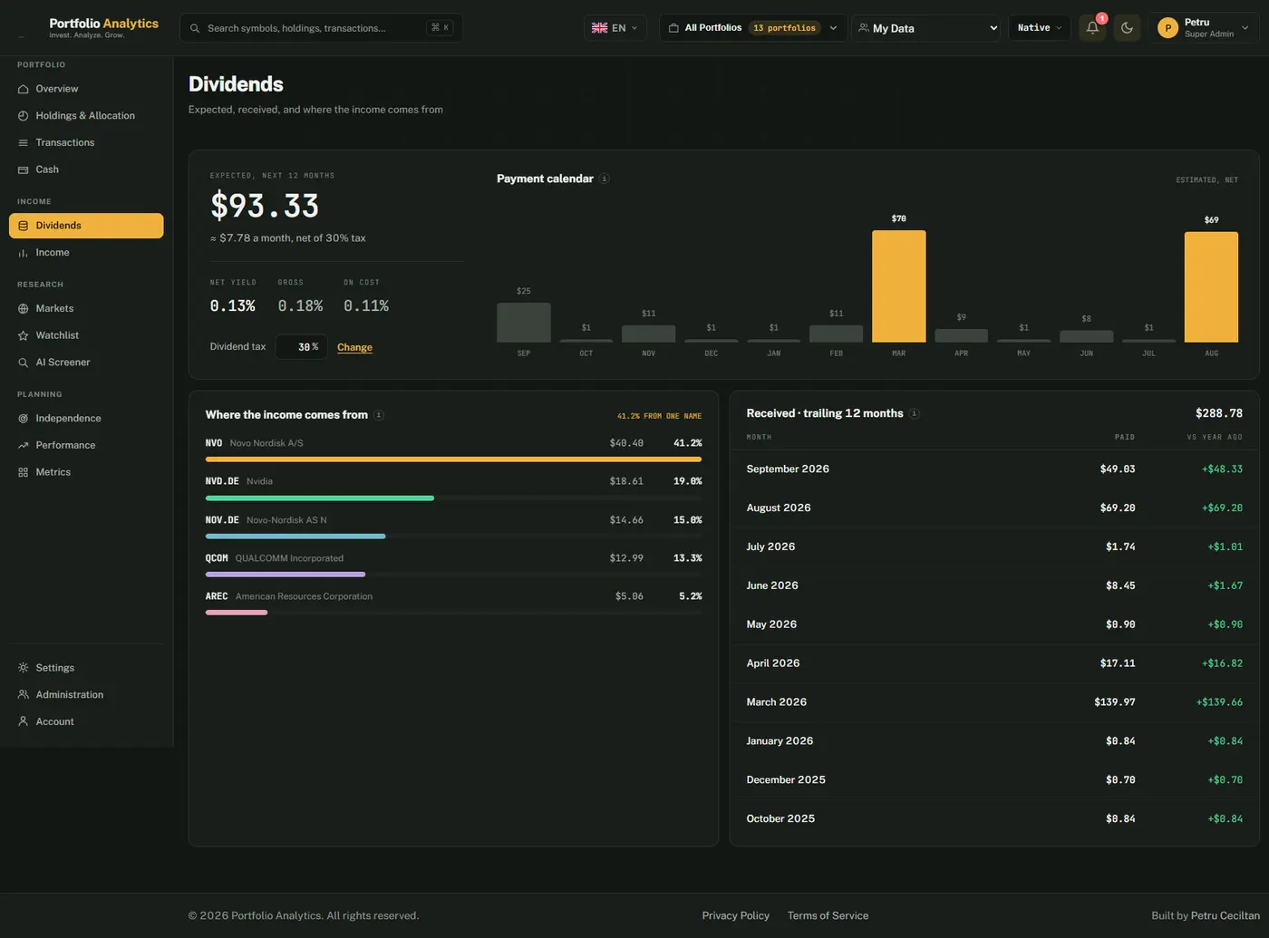Click the UK flag language icon
The width and height of the screenshot is (1269, 938).
(x=599, y=28)
